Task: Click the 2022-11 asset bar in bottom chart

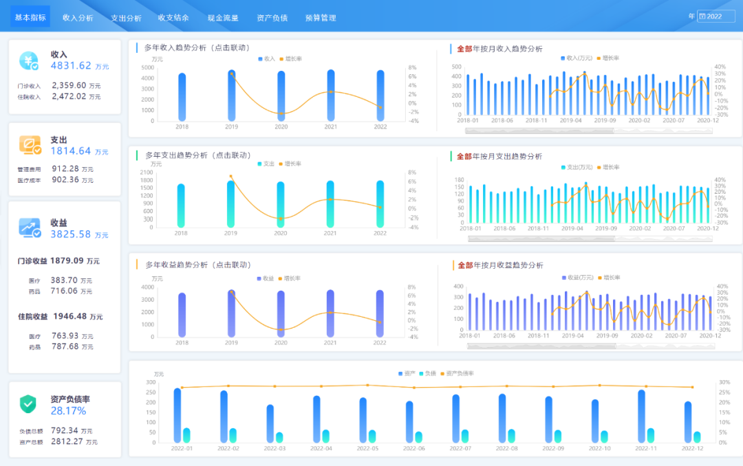Action: click(642, 417)
